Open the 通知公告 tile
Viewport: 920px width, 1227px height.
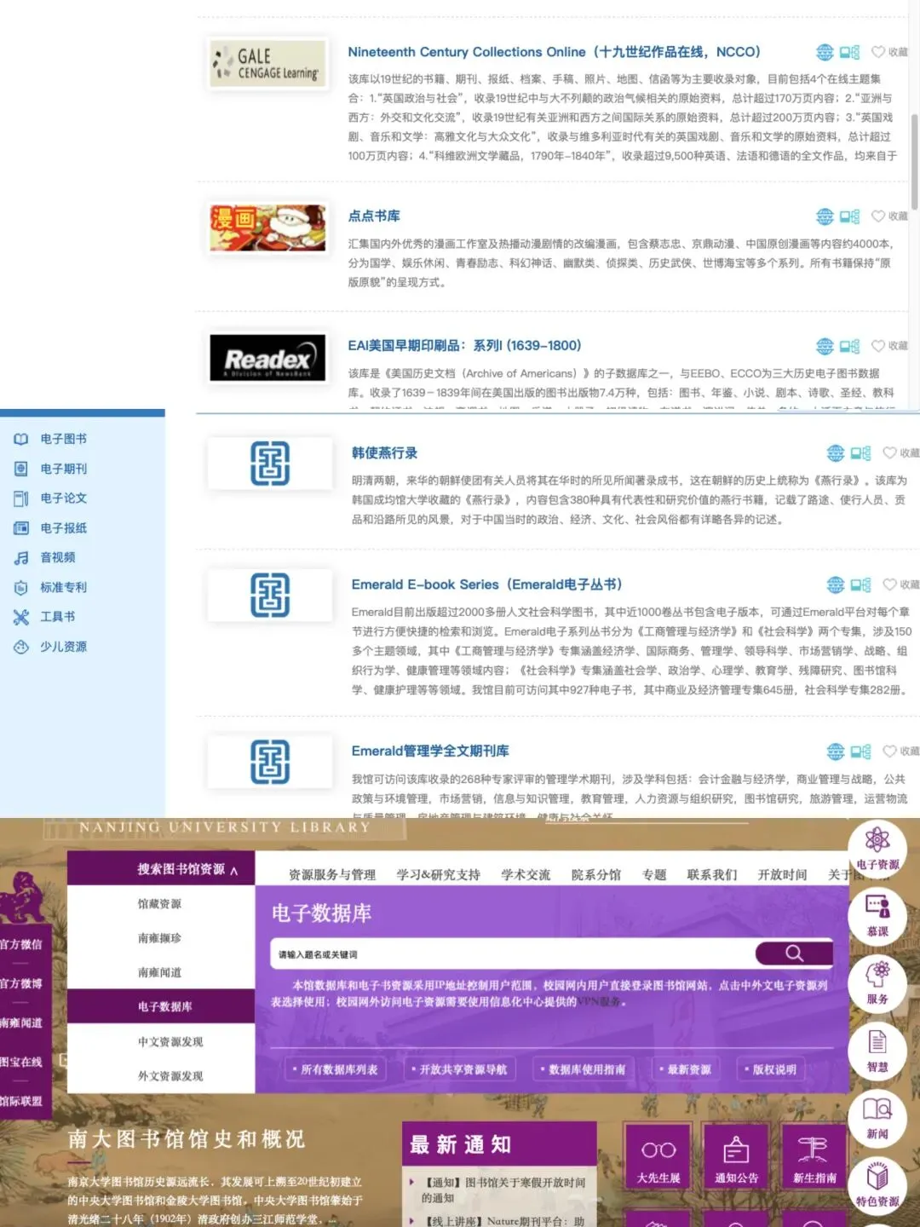click(x=736, y=1159)
